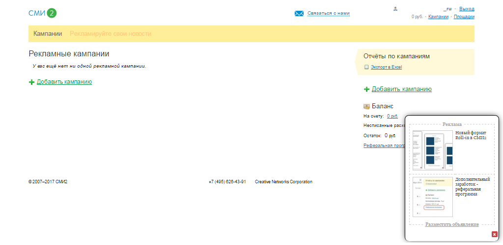
Task: Click Новый формат Roll-in в СМИ2 title
Action: [x=471, y=135]
